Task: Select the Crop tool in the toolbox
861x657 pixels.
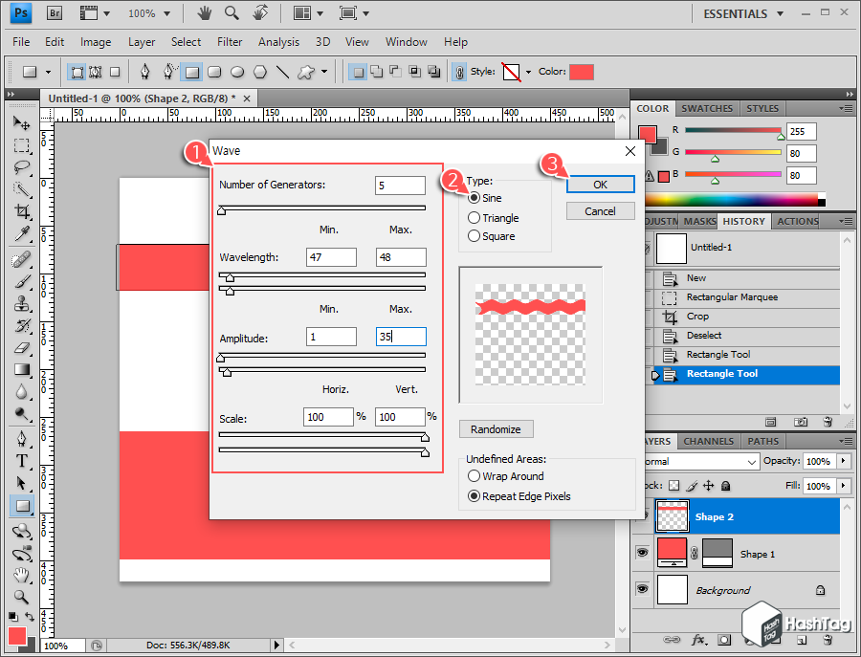Action: point(21,211)
